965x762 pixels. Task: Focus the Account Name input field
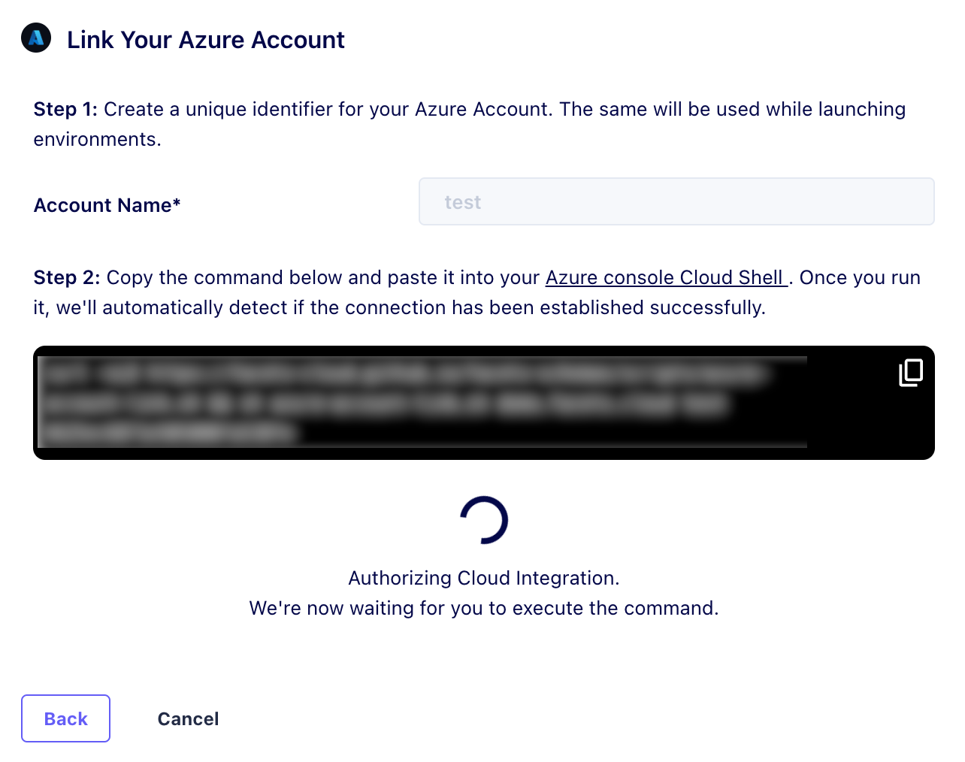tap(676, 201)
